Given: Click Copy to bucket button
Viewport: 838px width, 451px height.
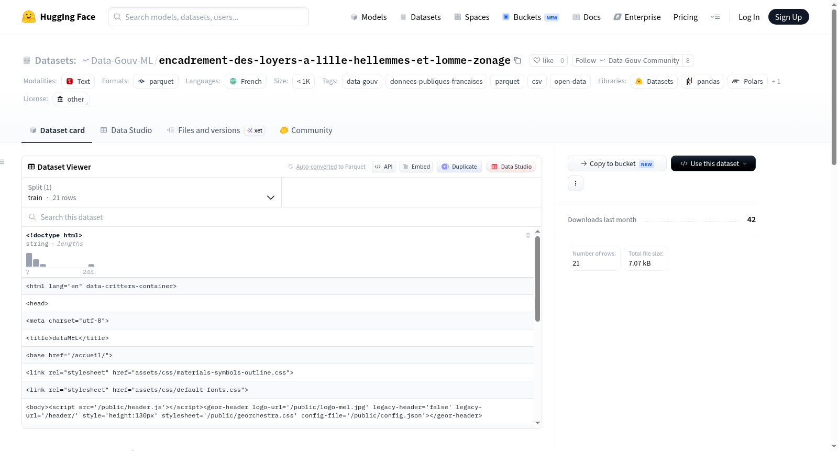Looking at the screenshot, I should (617, 163).
